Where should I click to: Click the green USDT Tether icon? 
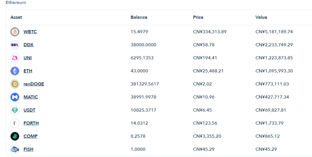15,110
